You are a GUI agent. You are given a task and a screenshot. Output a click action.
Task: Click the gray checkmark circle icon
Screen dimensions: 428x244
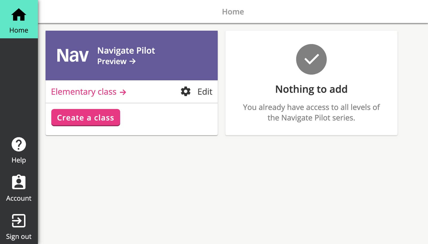pos(311,59)
